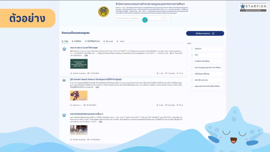Click the blue start discussion button

[205, 33]
